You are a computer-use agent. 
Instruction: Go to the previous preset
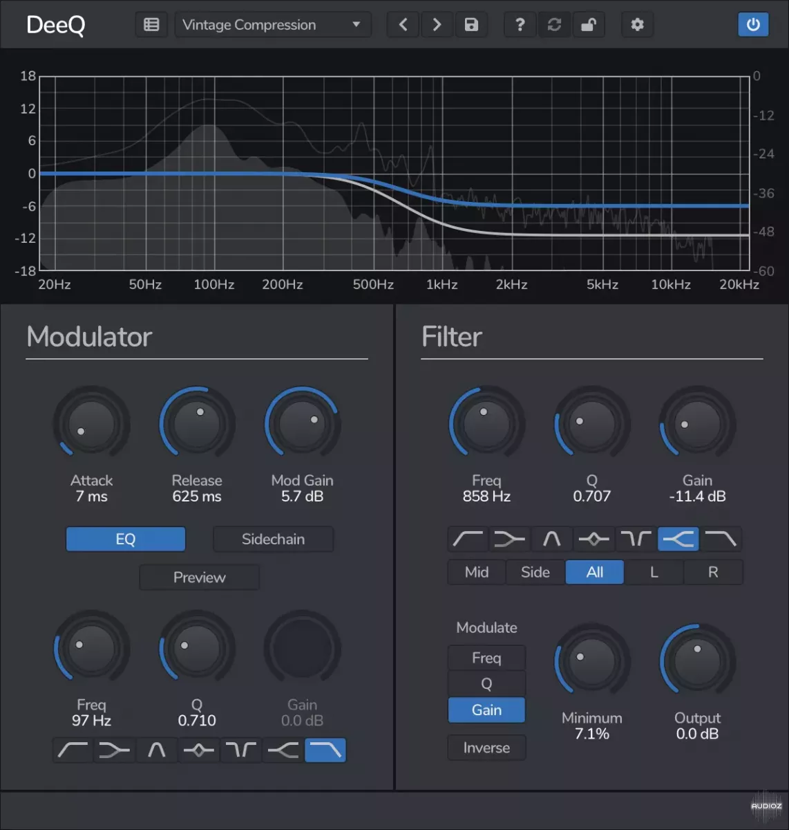[x=403, y=25]
